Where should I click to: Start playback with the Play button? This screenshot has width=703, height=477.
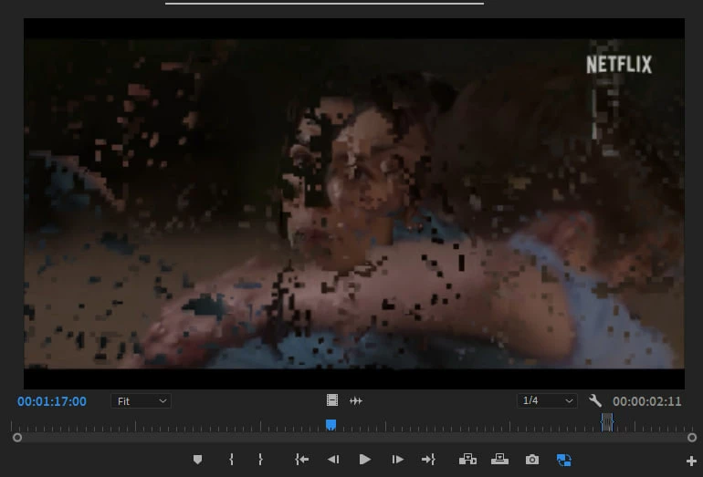coord(365,459)
